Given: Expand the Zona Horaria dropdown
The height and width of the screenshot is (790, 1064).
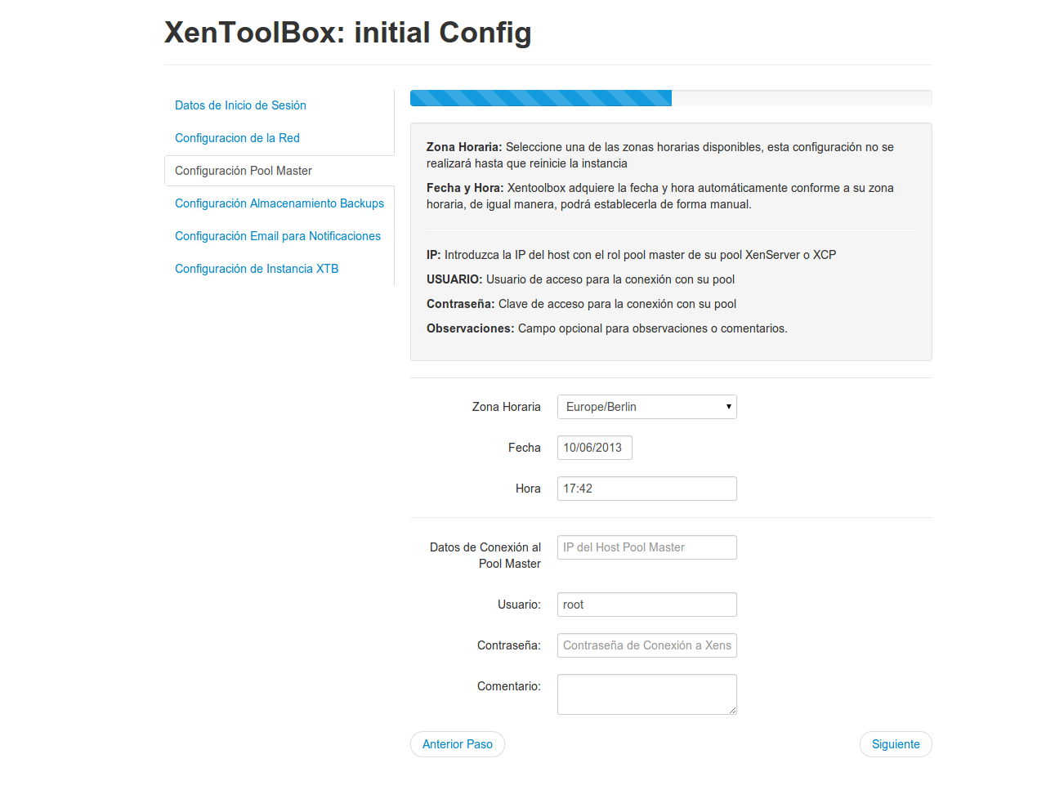Looking at the screenshot, I should pos(646,407).
